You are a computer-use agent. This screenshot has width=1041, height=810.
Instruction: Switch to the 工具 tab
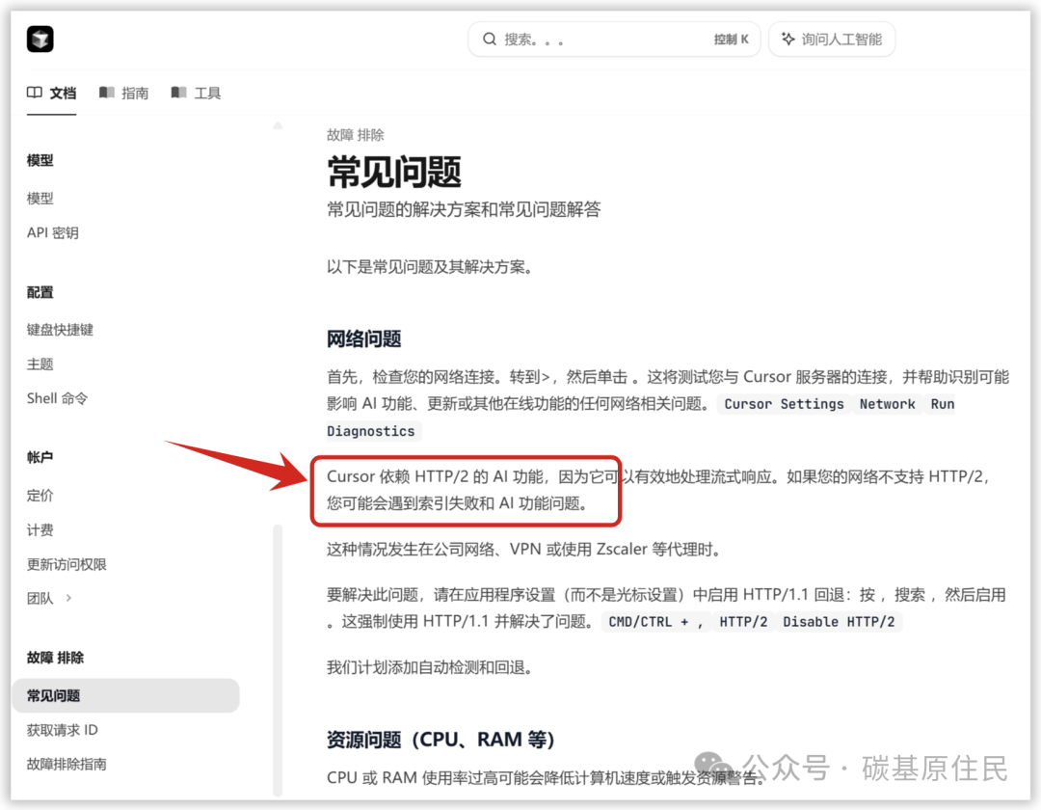[x=196, y=93]
